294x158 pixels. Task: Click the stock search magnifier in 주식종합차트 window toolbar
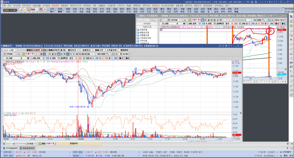point(183,20)
